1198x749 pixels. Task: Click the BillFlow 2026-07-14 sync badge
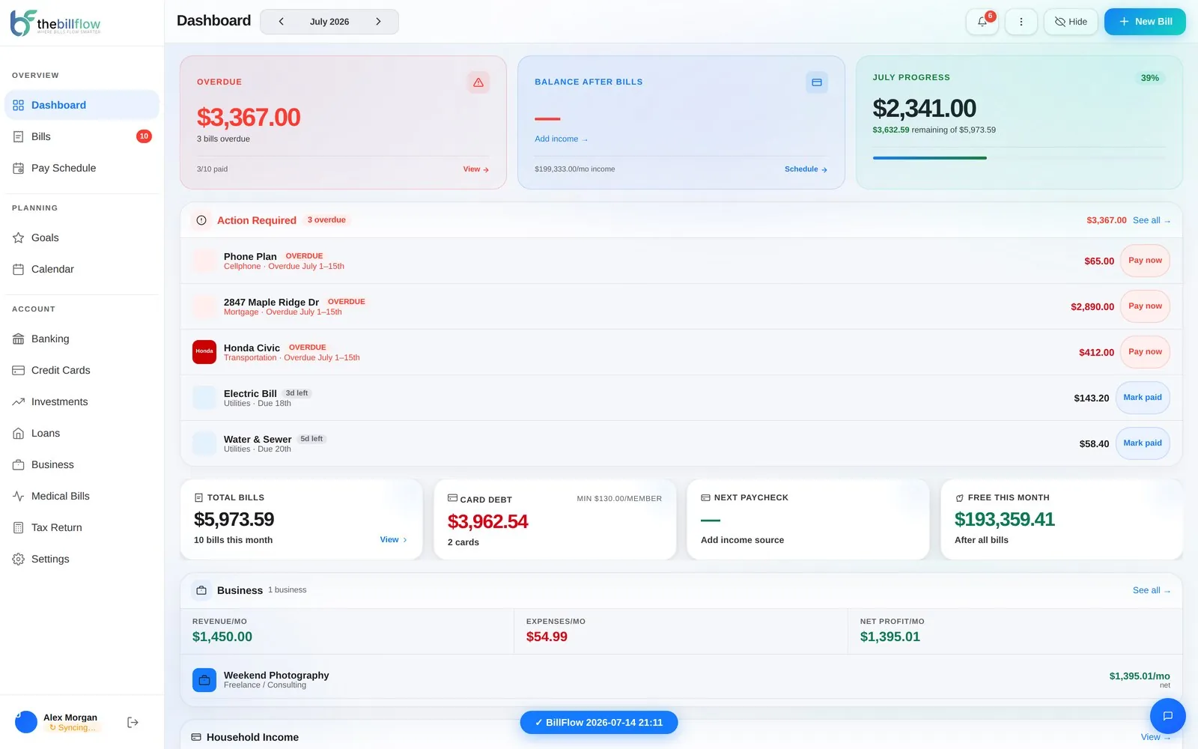599,723
